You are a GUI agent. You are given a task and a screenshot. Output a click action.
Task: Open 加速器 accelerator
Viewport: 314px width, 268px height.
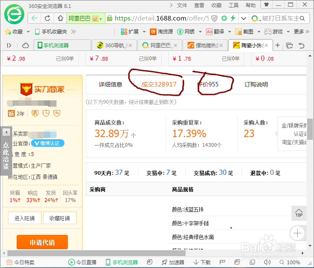[x=173, y=262]
